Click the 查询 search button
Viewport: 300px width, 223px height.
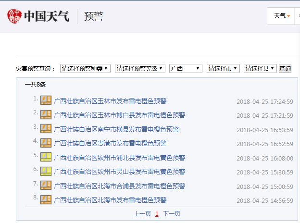click(x=285, y=68)
